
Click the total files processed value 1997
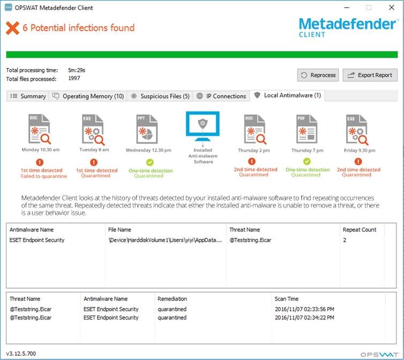point(74,78)
